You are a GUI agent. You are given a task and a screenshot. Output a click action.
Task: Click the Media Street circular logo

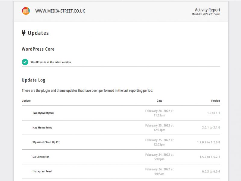coord(26,11)
